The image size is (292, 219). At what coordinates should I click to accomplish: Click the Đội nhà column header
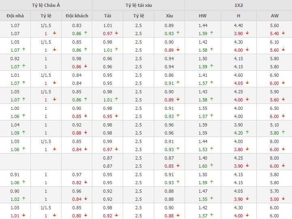tap(15, 16)
